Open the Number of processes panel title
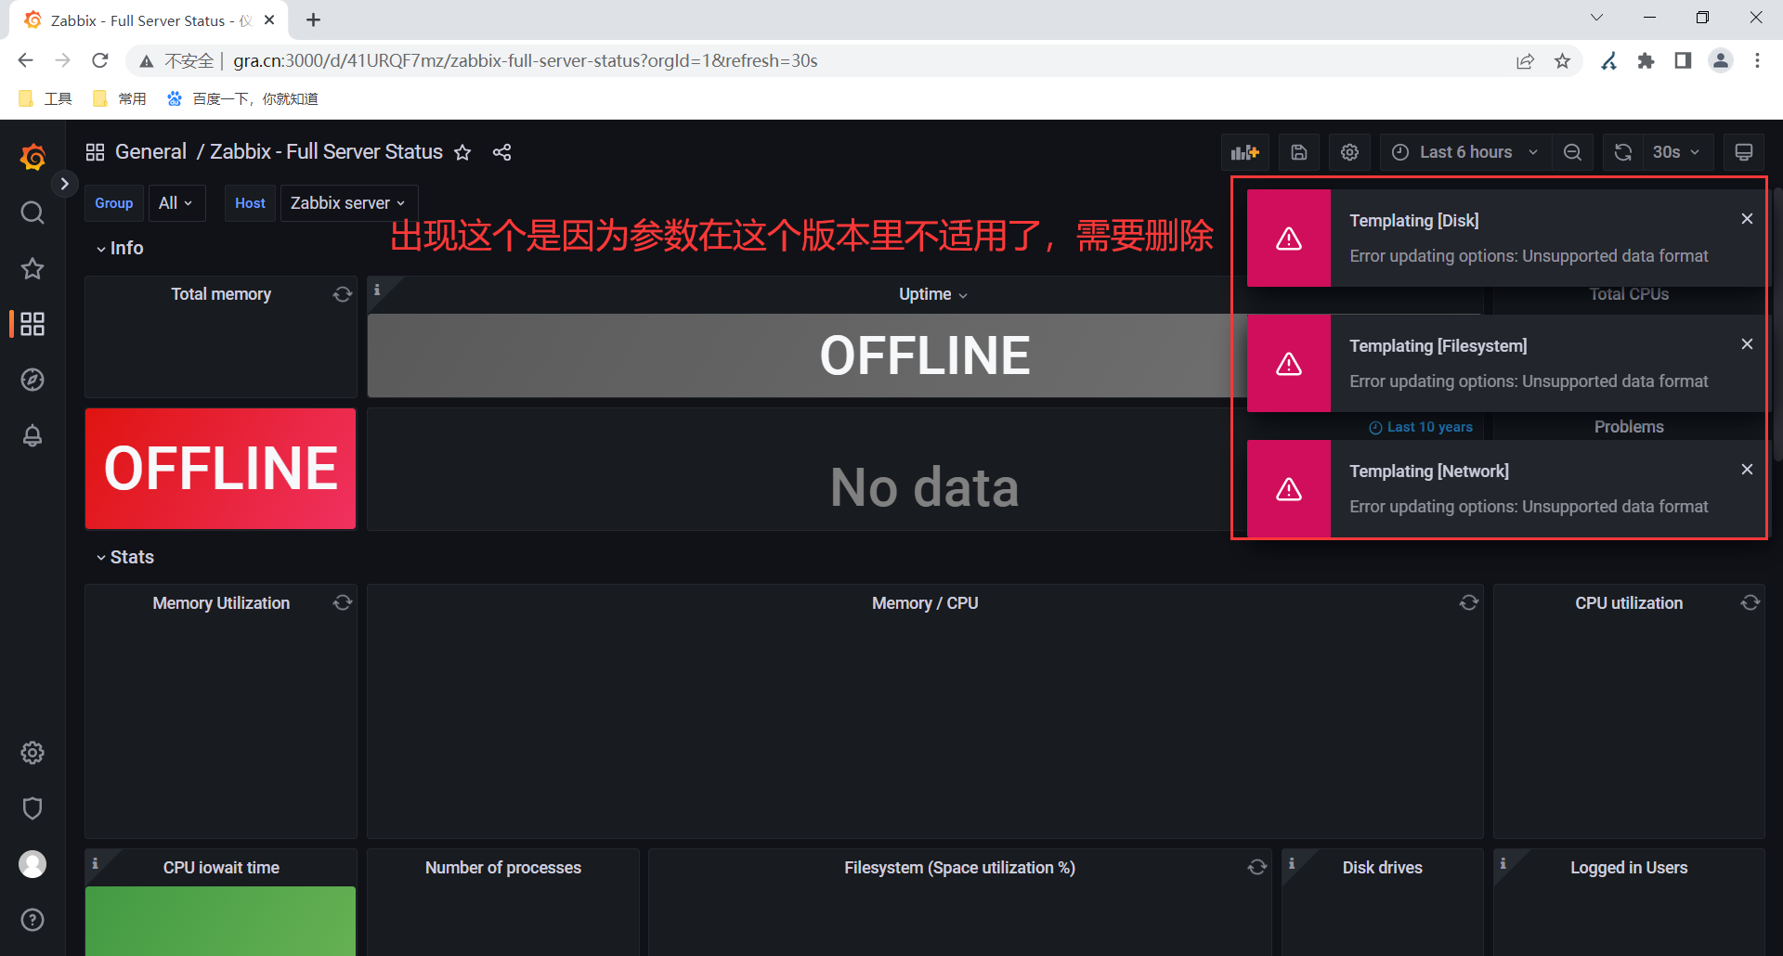This screenshot has width=1783, height=956. (503, 868)
